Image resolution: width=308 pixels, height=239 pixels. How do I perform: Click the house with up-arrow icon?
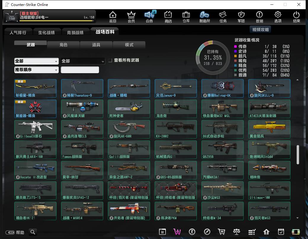click(266, 232)
